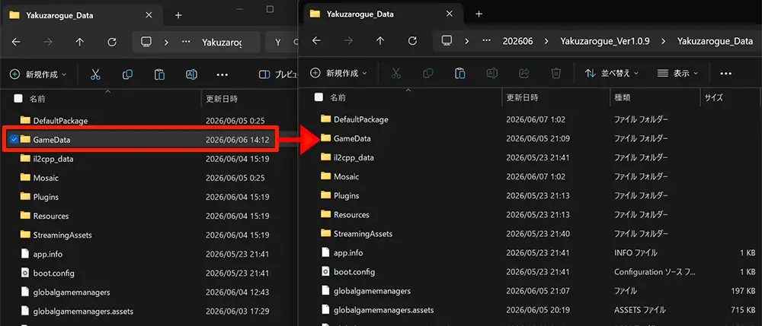
Task: Open the three-dot more options in right toolbar
Action: coord(725,73)
